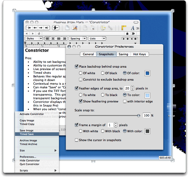Click the grayed-out text page icon
The width and height of the screenshot is (189, 178).
[85, 28]
